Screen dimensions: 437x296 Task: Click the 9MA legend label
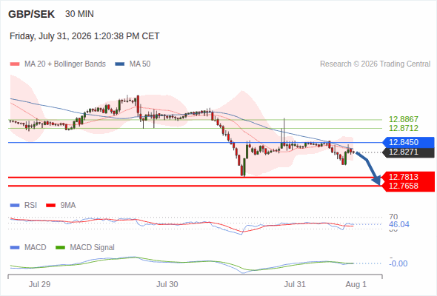point(68,206)
